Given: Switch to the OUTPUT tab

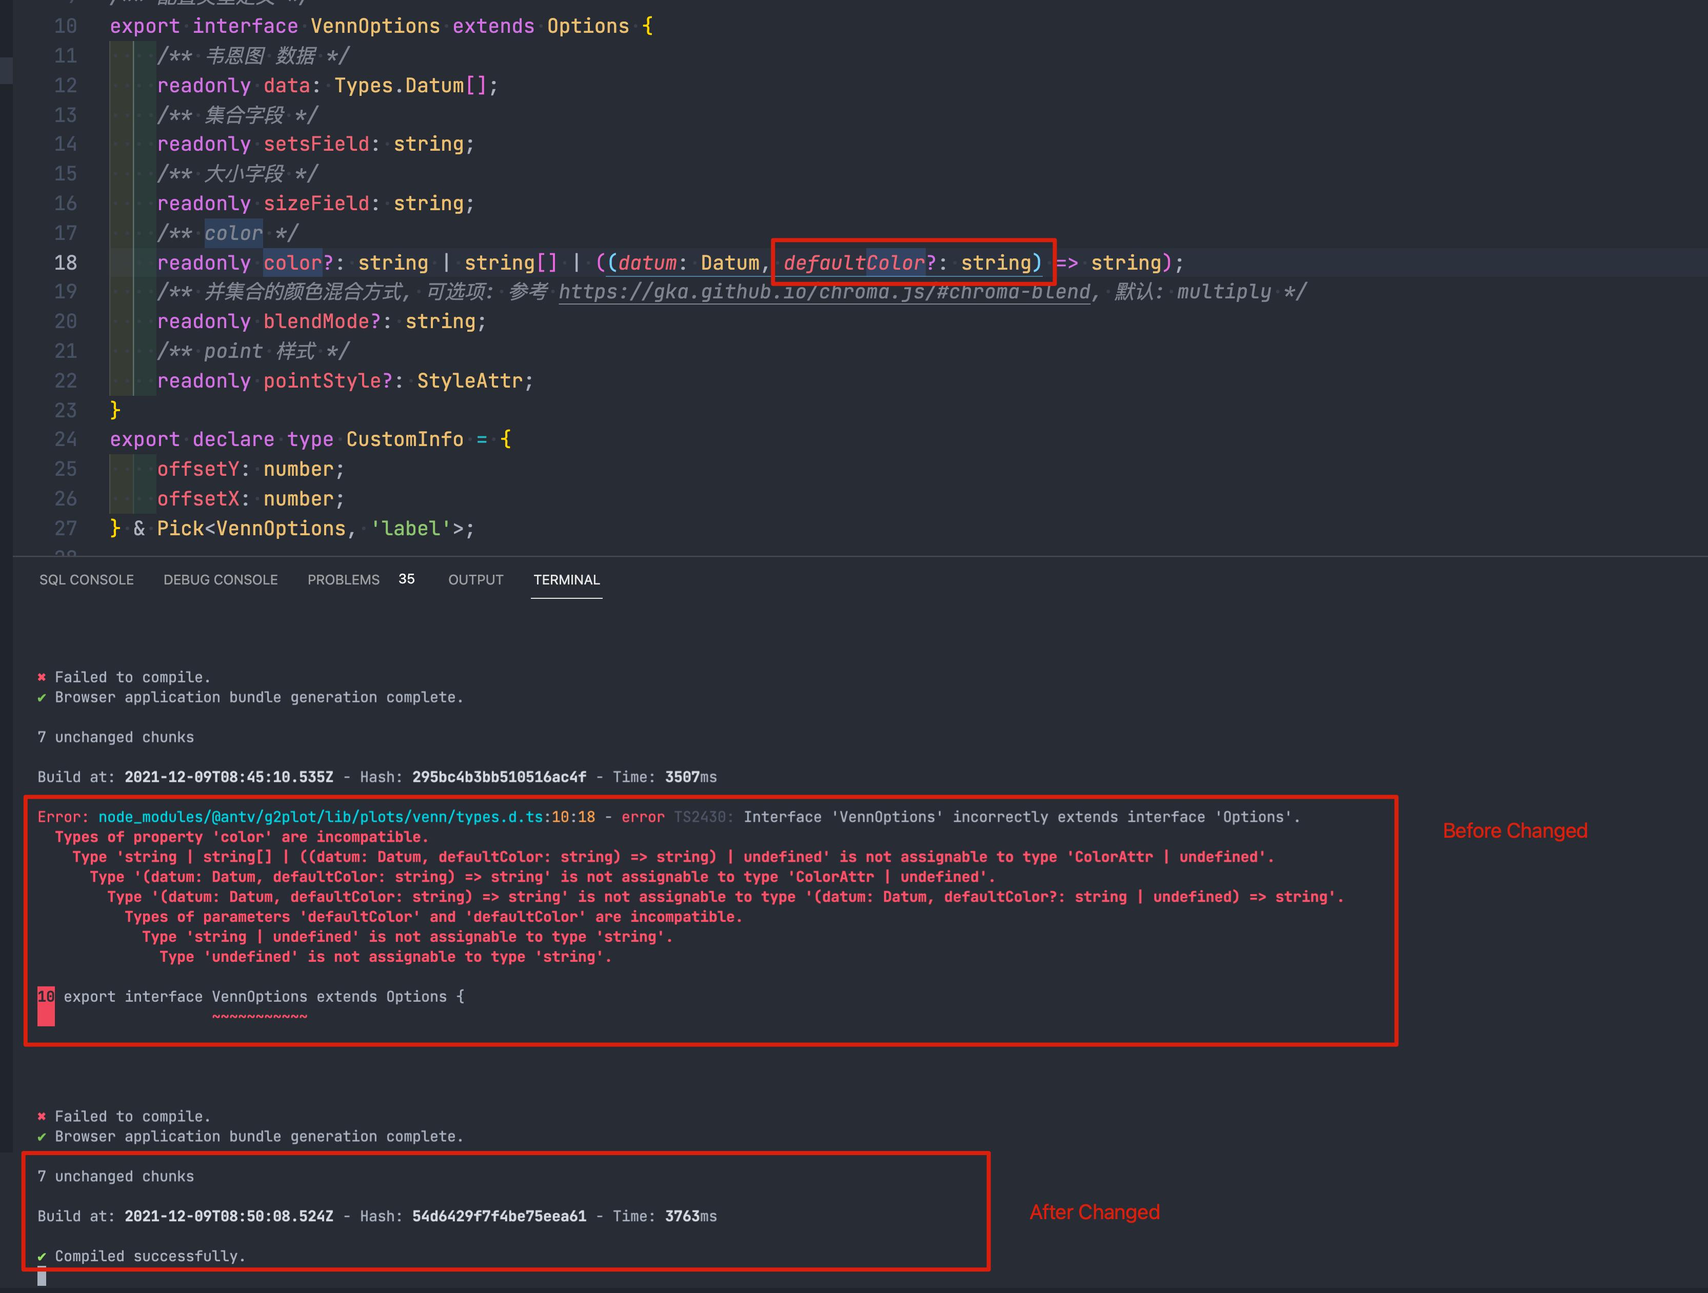Looking at the screenshot, I should coord(475,580).
